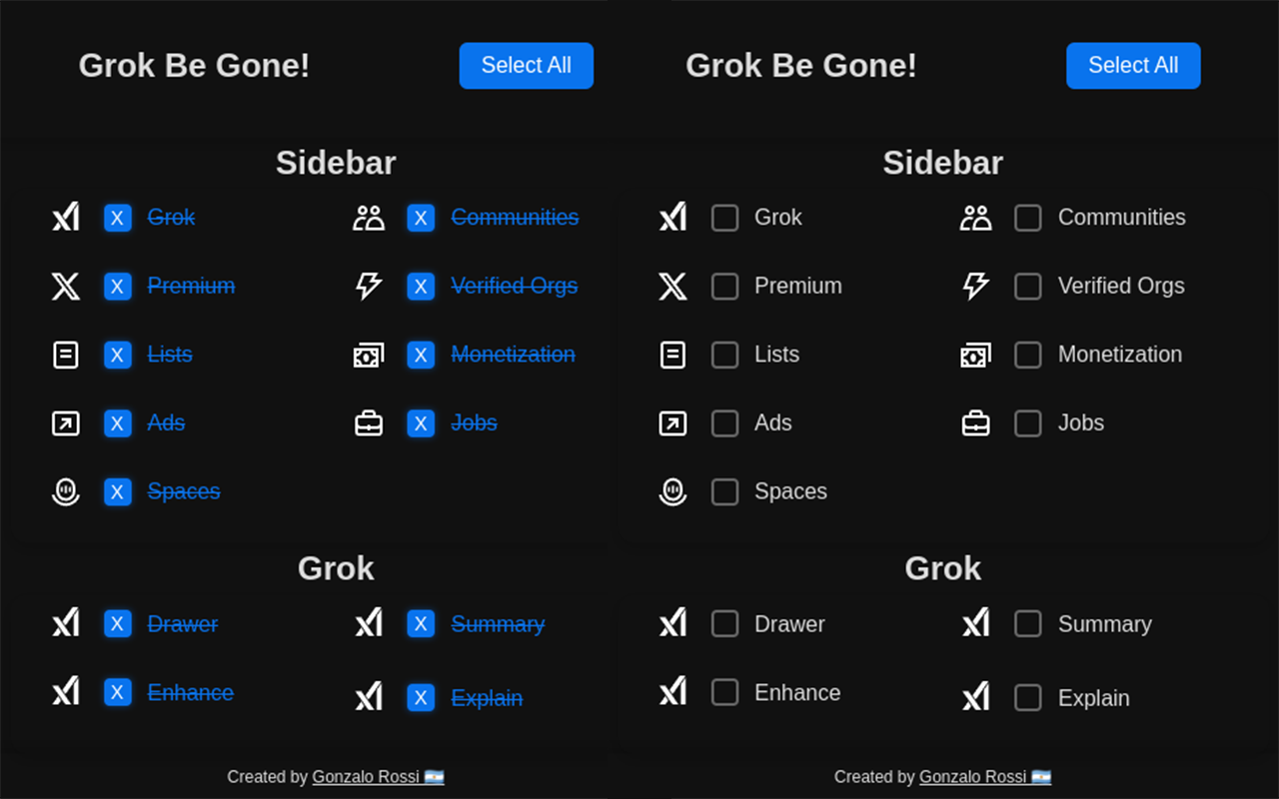Screen dimensions: 1279x799
Task: Uncheck the Grok checkbox in the left panel
Action: 117,217
